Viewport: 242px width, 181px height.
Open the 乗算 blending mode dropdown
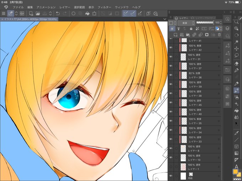pyautogui.click(x=186, y=23)
